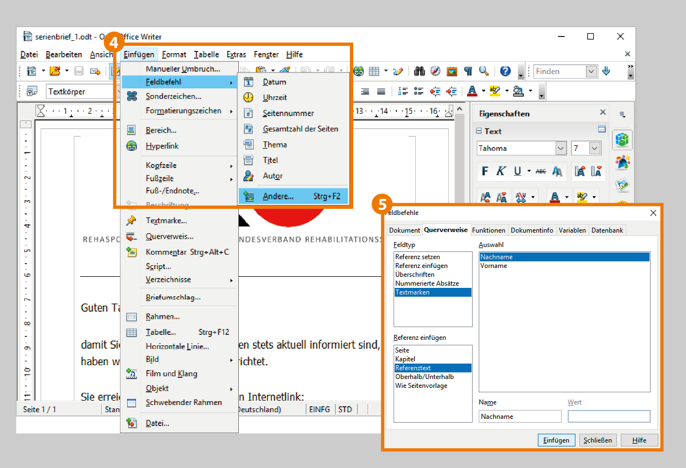Choose Seitennummer from Feldbefehl submenu
Image resolution: width=686 pixels, height=468 pixels.
click(288, 113)
